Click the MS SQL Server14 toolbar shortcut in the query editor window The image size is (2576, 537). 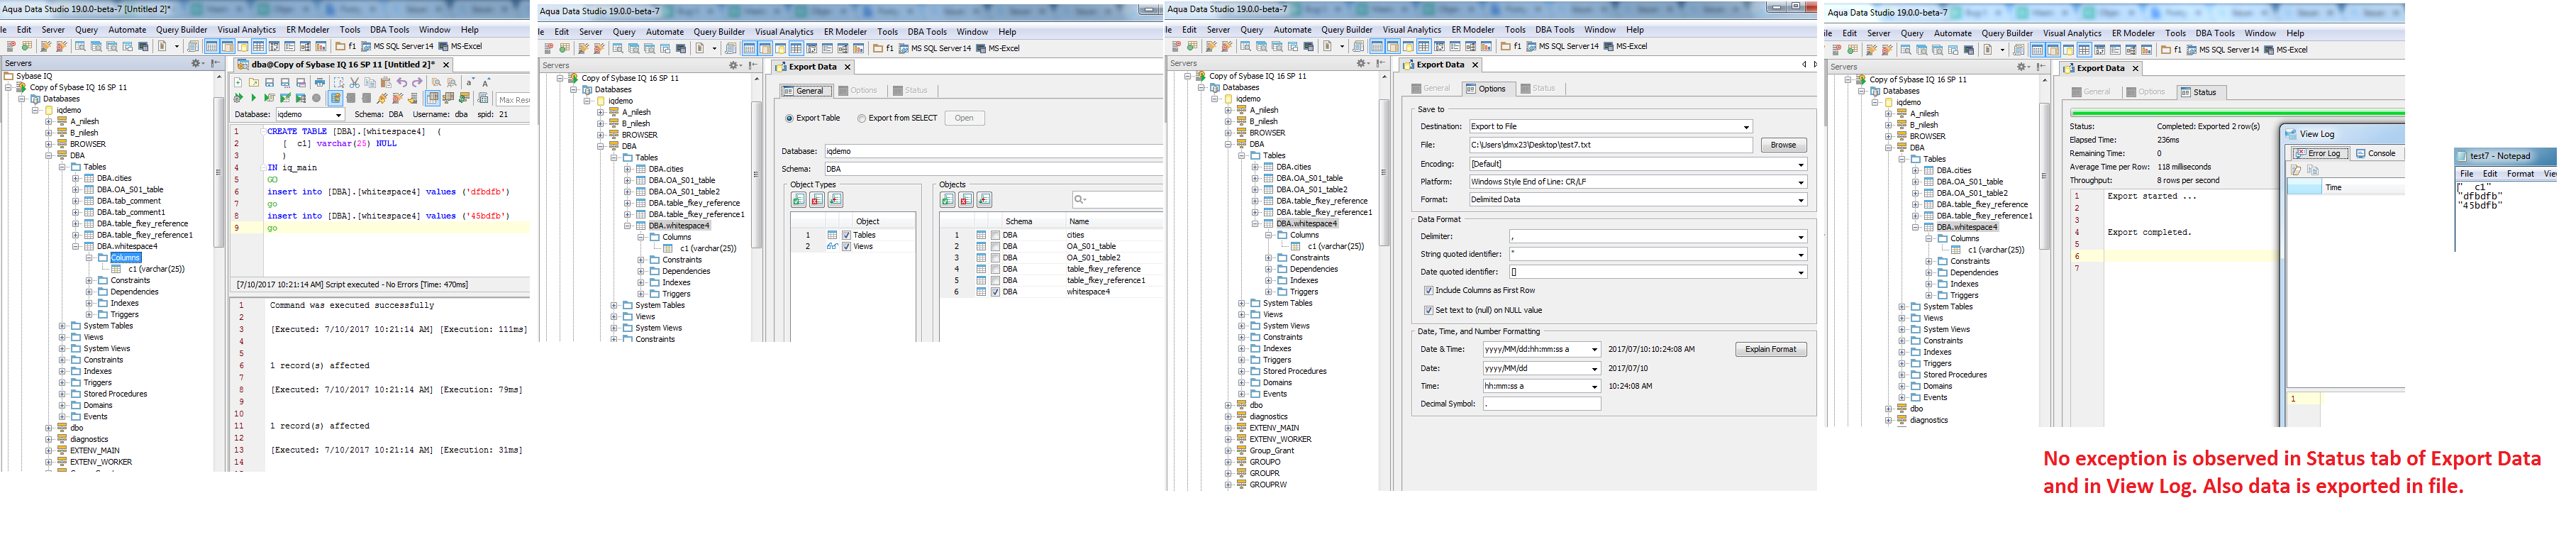pos(398,46)
